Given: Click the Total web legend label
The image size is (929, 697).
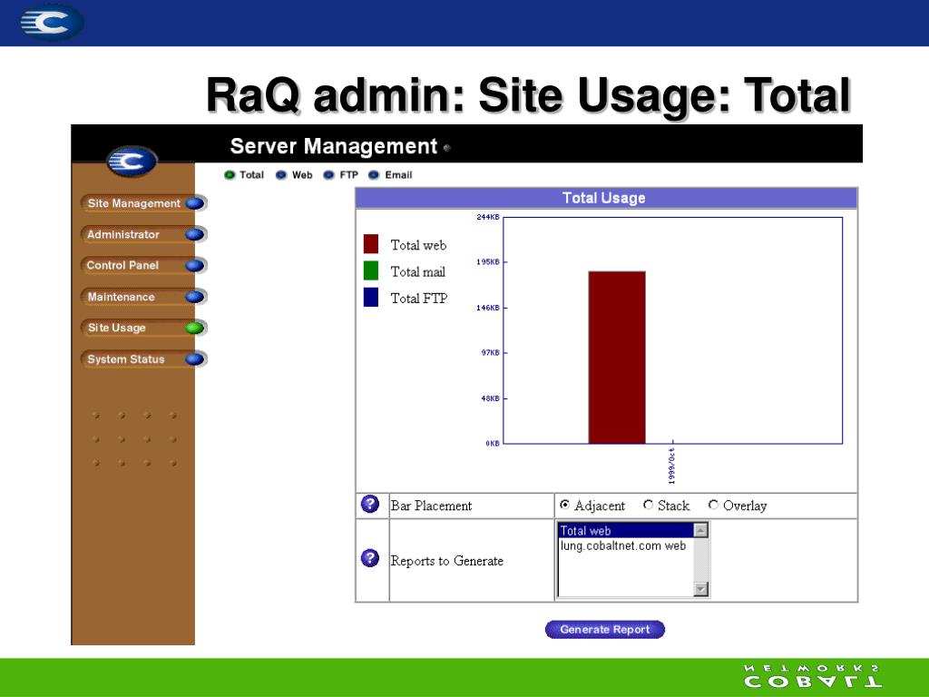Looking at the screenshot, I should 418,245.
